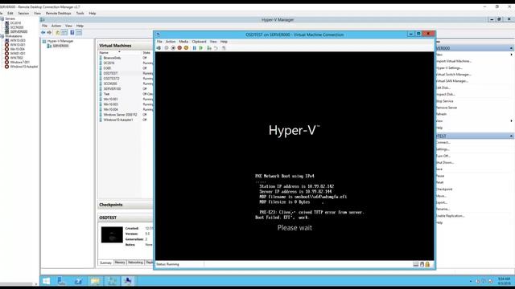Click the OSDTEST VM icon in Virtual Machines list
Viewport: 515px width, 289px height.
pyautogui.click(x=101, y=73)
